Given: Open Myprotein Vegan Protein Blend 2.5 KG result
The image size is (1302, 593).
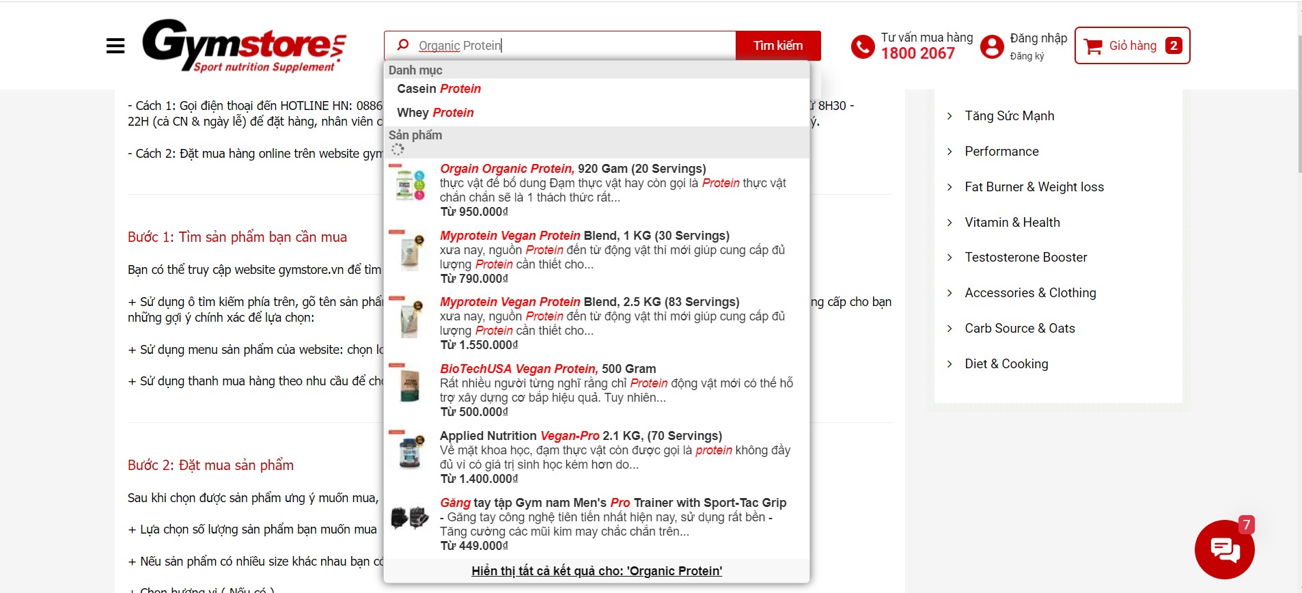Looking at the screenshot, I should [x=597, y=323].
